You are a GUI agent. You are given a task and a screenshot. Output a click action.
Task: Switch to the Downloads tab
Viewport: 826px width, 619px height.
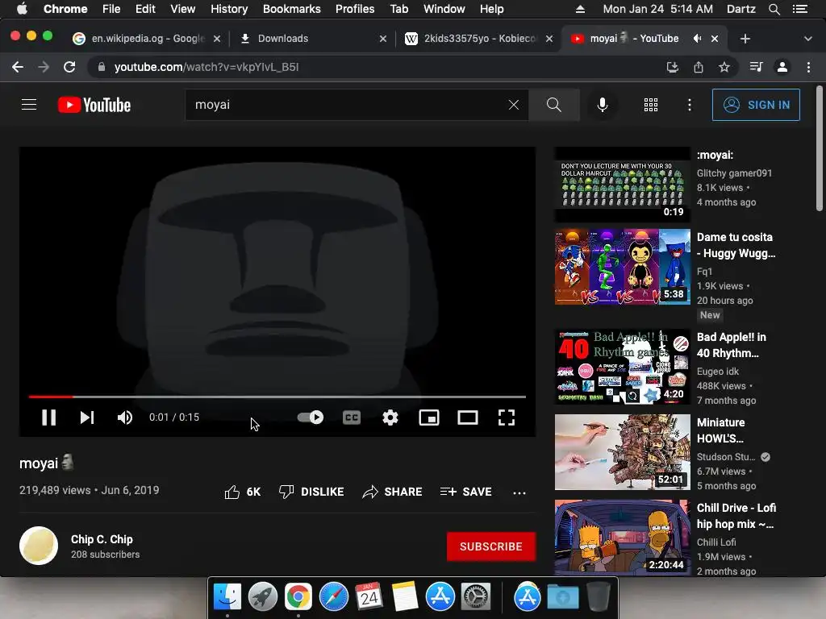click(x=311, y=39)
